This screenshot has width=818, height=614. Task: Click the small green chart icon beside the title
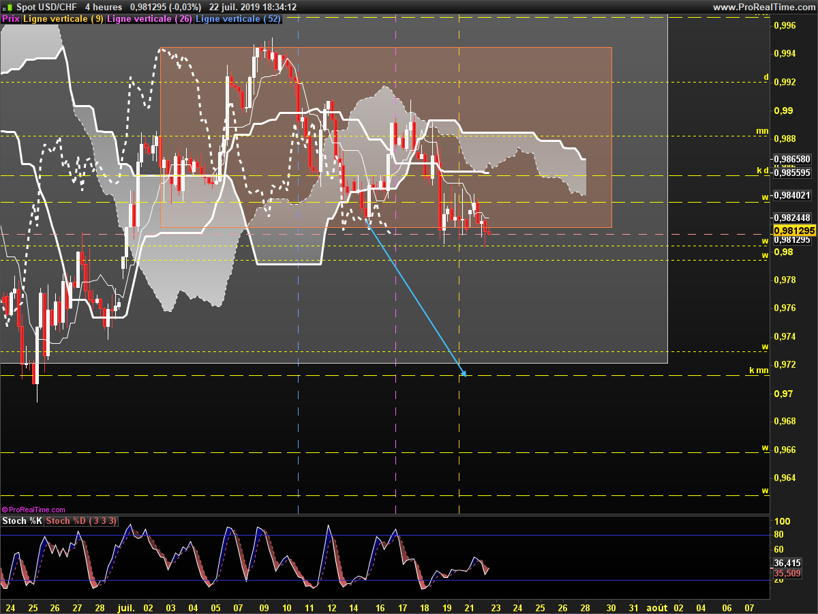8,7
